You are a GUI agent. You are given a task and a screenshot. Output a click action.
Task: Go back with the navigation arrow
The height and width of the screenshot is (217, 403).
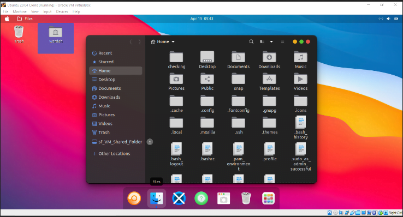[x=131, y=41]
